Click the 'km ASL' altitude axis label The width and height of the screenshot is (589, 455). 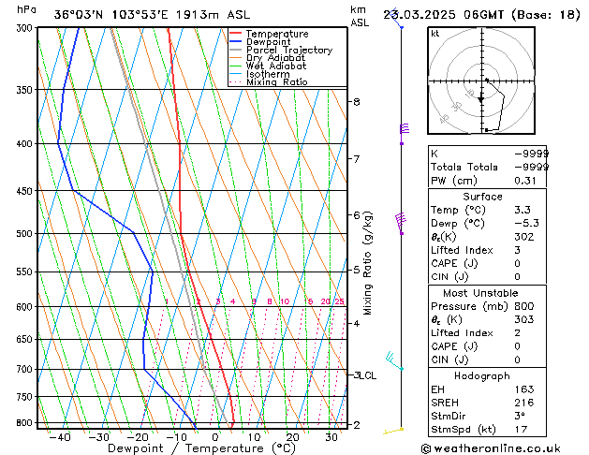[360, 16]
